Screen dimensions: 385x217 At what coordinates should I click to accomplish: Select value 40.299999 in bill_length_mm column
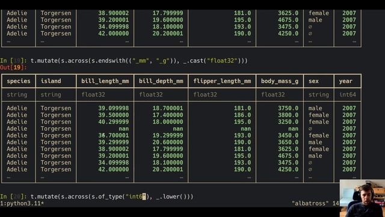(x=114, y=122)
